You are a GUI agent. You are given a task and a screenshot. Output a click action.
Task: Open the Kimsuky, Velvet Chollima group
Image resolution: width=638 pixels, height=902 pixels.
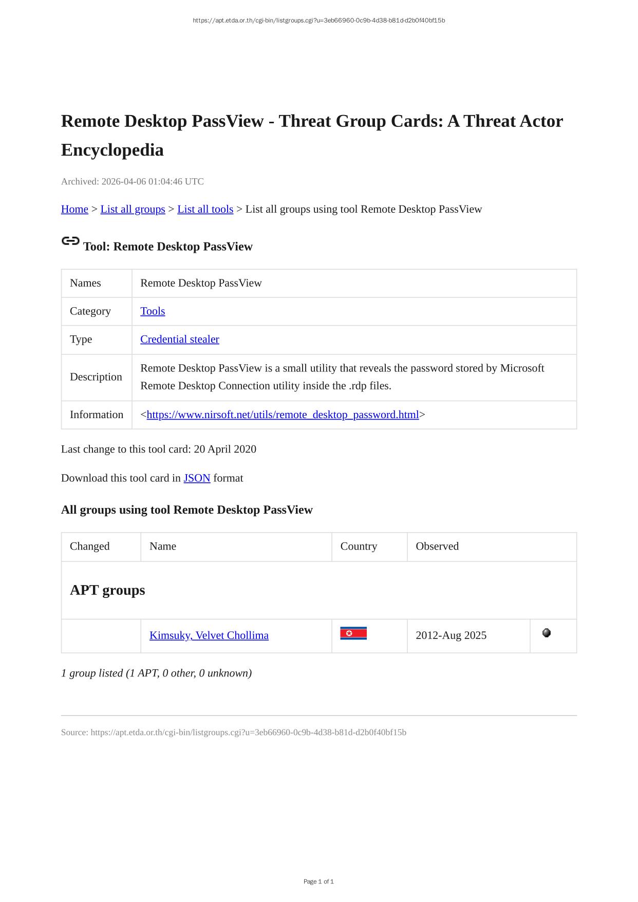click(x=209, y=635)
